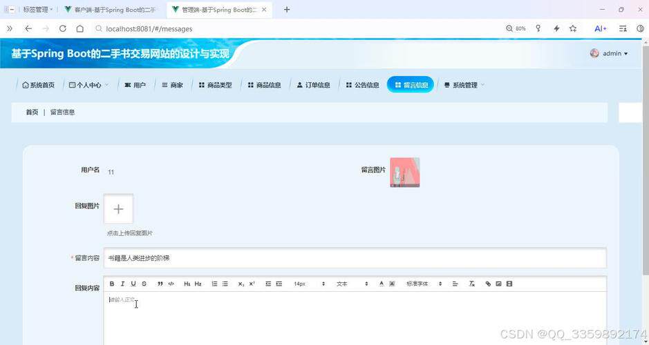Open the background color picker
This screenshot has width=649, height=345.
(392, 284)
